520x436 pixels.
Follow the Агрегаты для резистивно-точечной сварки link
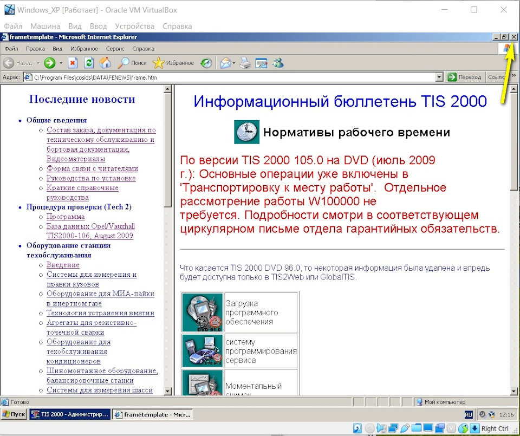(92, 327)
